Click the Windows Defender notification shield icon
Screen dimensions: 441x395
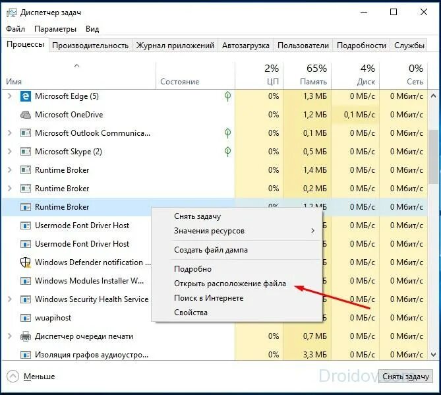pos(26,262)
